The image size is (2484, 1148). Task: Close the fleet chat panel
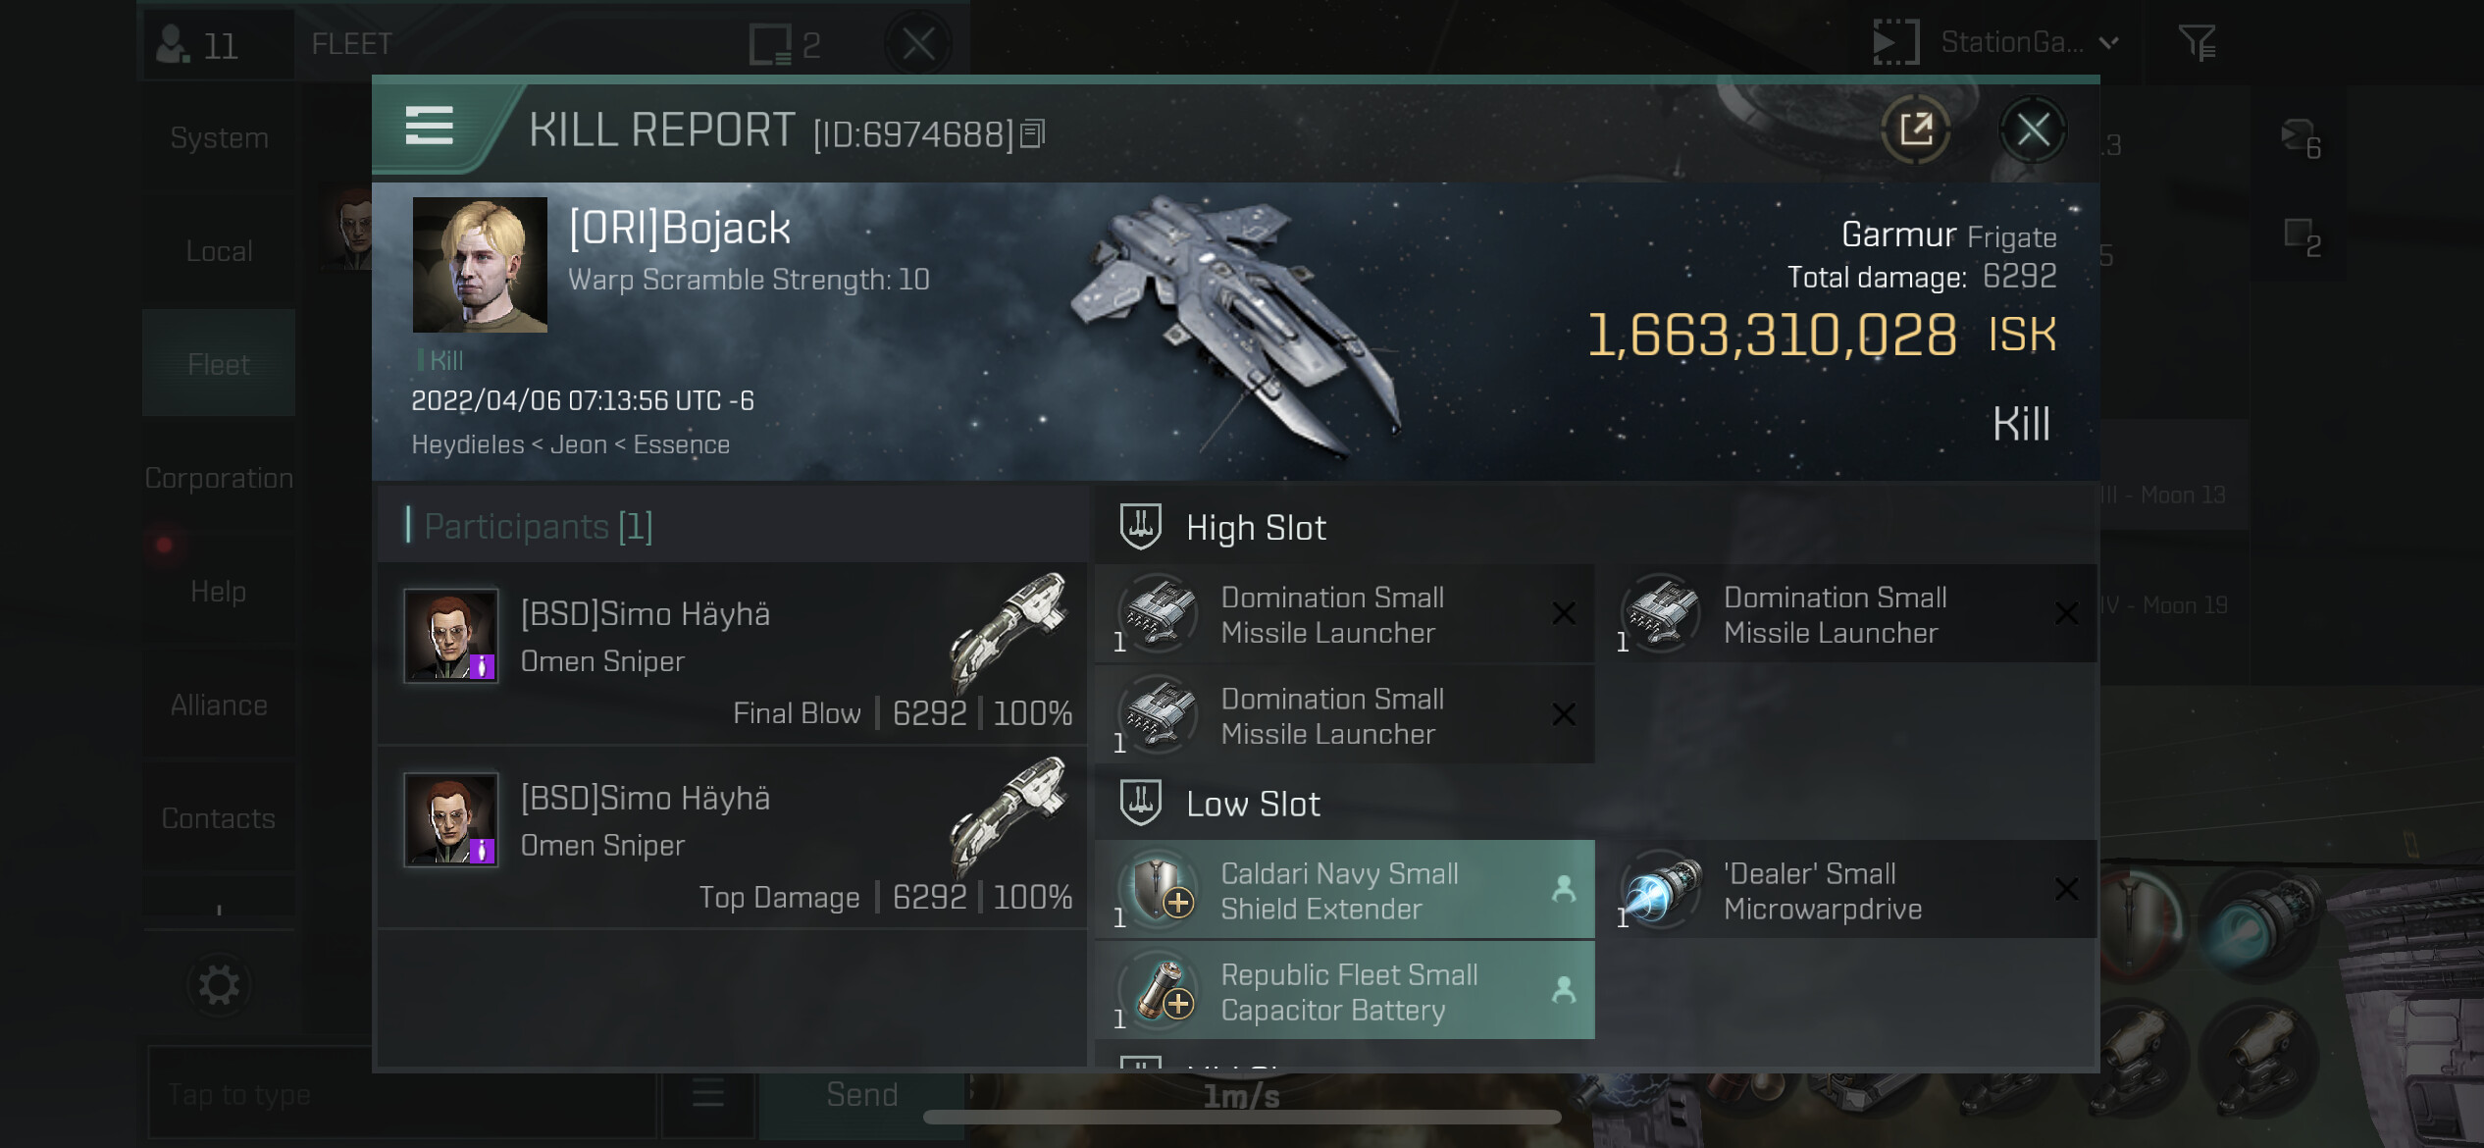pyautogui.click(x=918, y=43)
